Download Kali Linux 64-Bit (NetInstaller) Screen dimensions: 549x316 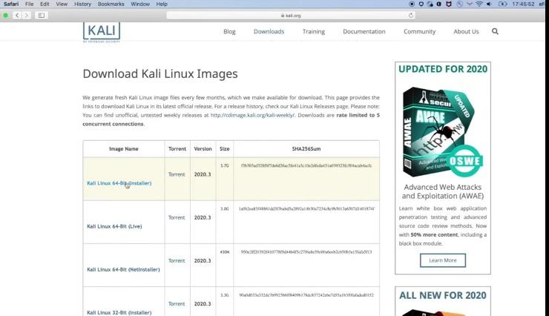coord(123,269)
